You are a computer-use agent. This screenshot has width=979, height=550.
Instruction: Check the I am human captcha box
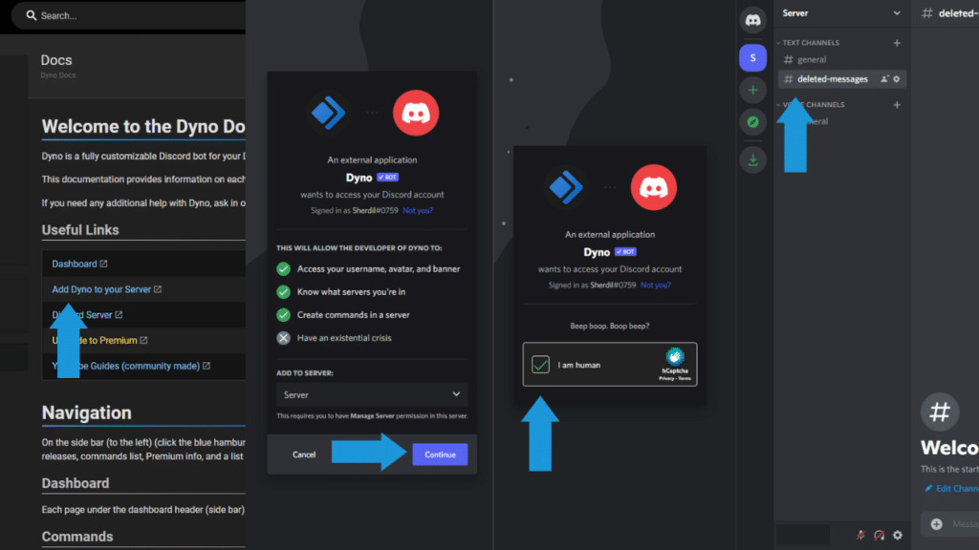[x=541, y=364]
